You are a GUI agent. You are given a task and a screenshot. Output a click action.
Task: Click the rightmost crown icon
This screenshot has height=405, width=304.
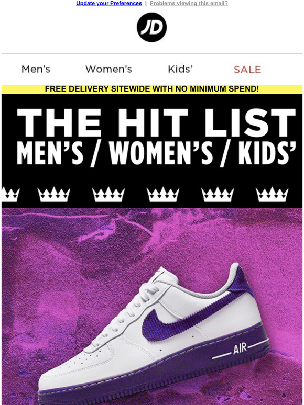(272, 194)
